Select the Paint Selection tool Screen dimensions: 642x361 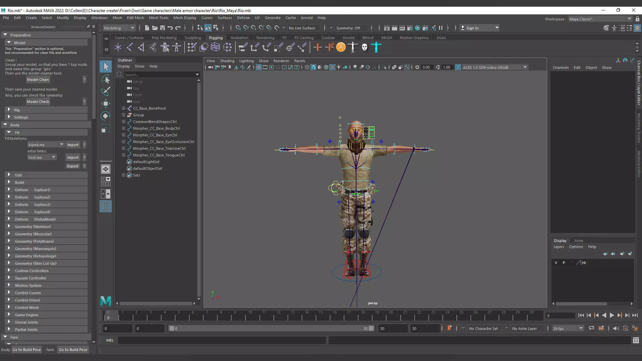[106, 91]
